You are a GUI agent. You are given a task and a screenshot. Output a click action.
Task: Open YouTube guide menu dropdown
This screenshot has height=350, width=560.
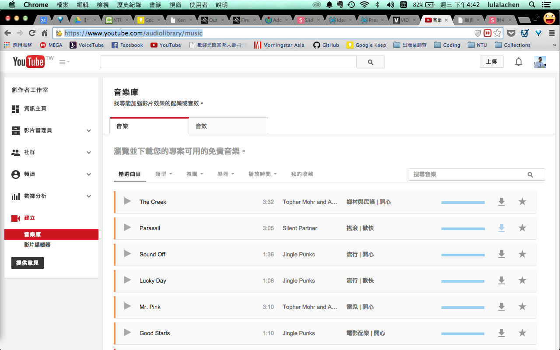coord(64,62)
